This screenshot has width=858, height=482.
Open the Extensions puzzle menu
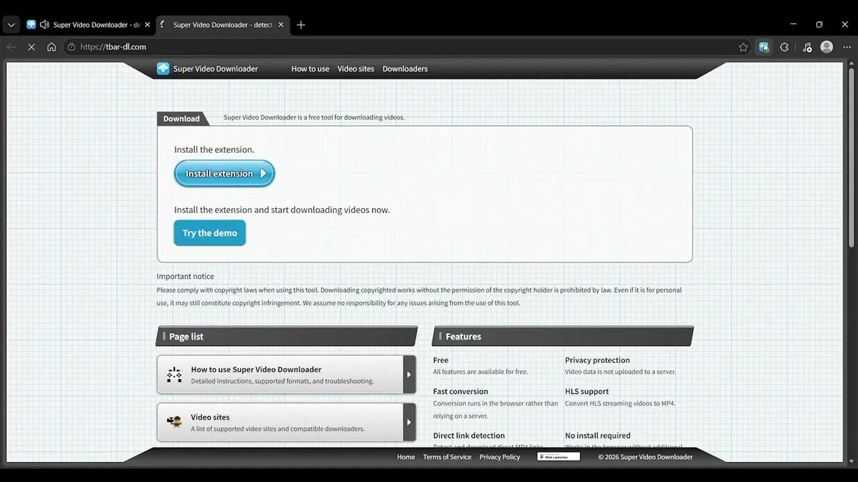click(x=785, y=47)
